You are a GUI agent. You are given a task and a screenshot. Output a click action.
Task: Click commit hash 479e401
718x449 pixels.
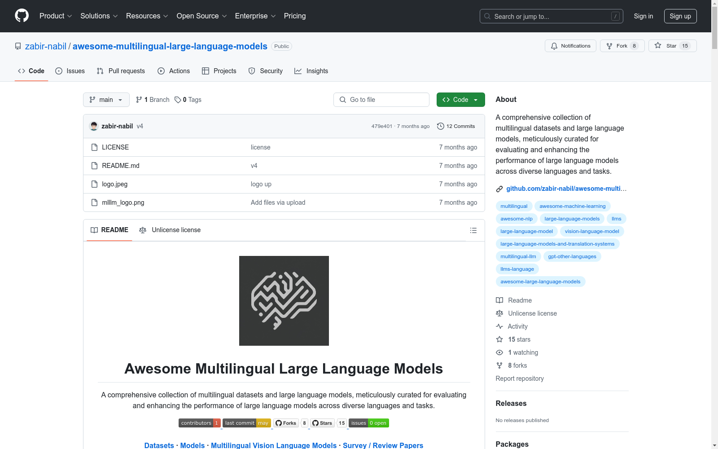(x=381, y=126)
